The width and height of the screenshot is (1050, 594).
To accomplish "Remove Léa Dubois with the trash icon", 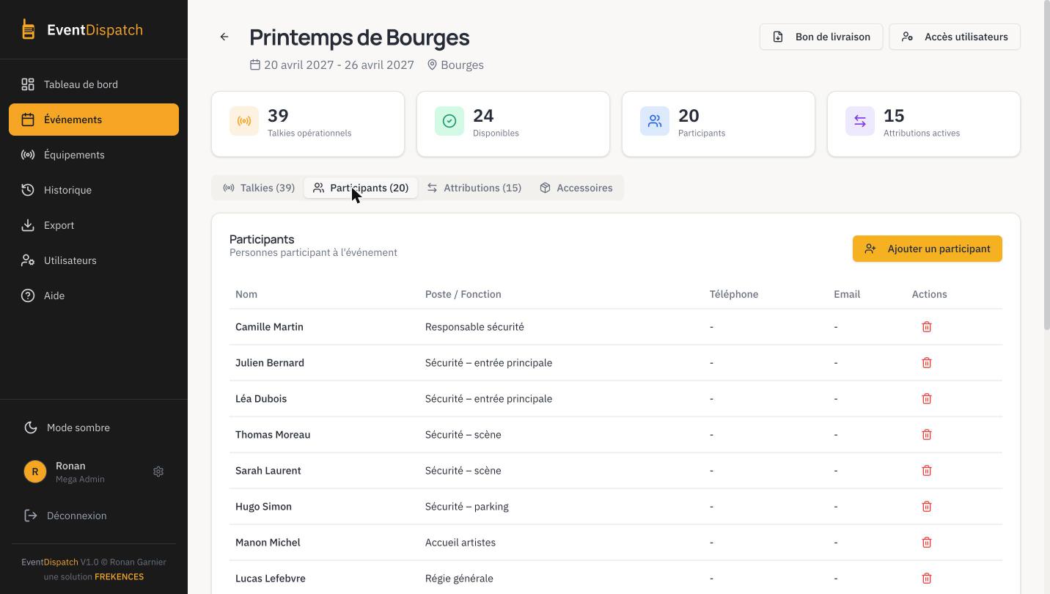I will click(927, 399).
